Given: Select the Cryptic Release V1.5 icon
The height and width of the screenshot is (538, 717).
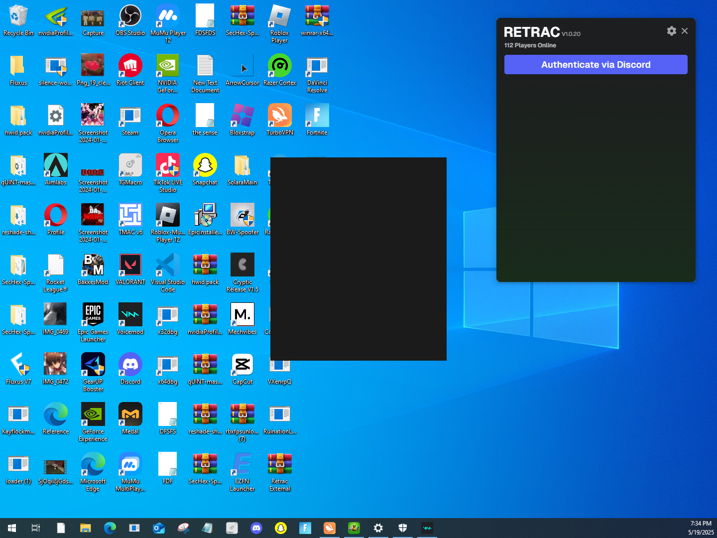Looking at the screenshot, I should click(x=242, y=273).
